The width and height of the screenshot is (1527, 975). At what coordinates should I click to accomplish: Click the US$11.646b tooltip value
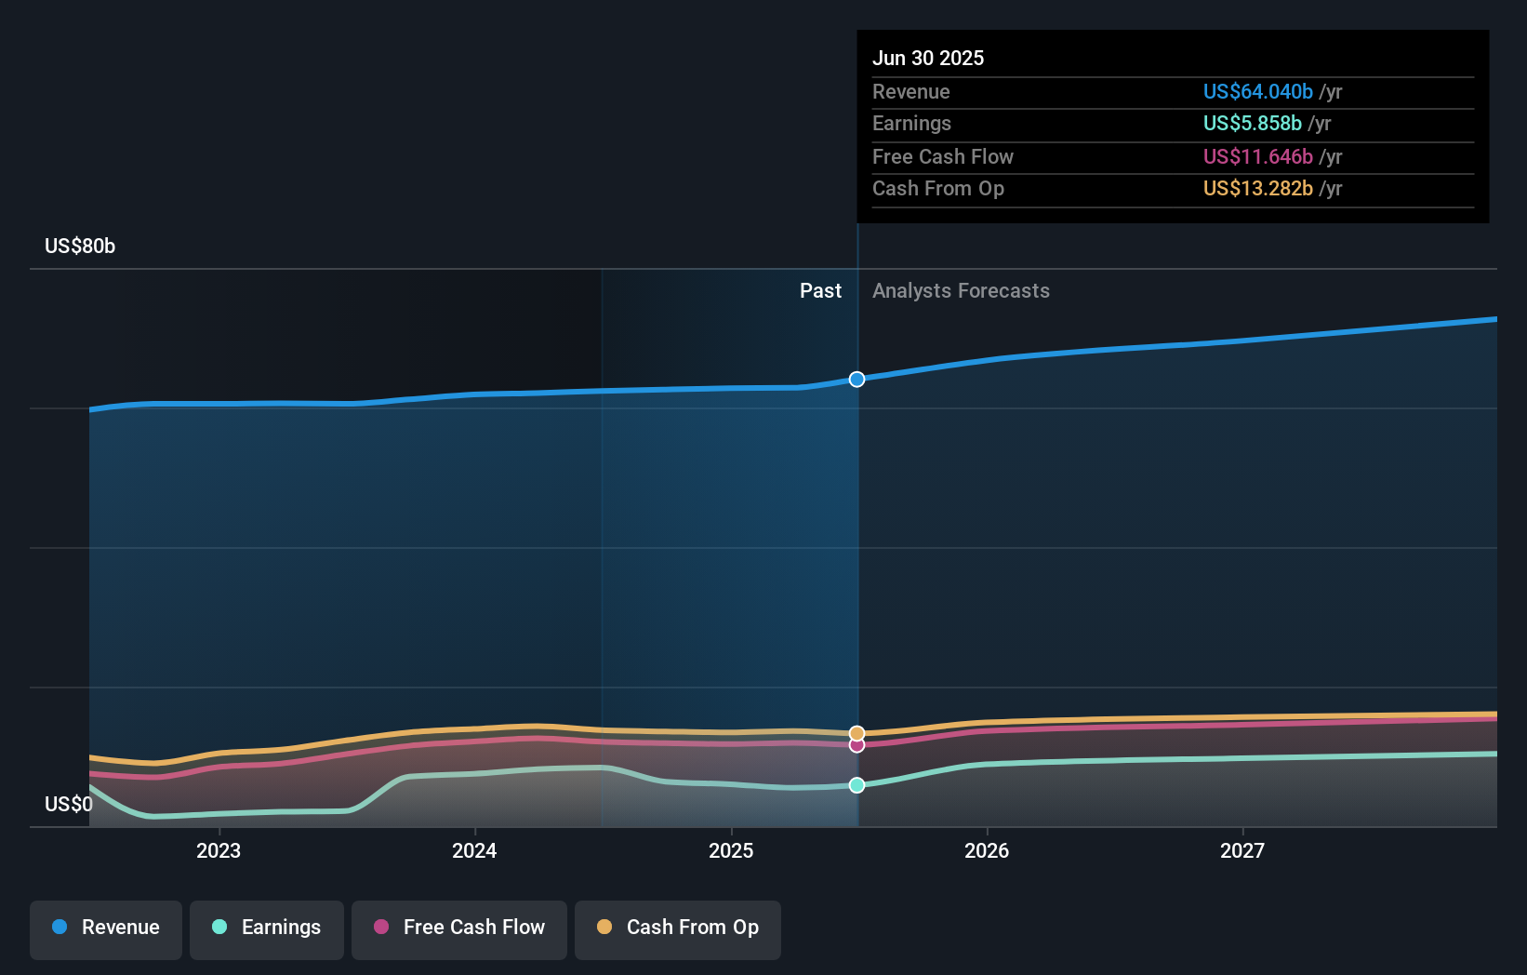coord(1257,157)
